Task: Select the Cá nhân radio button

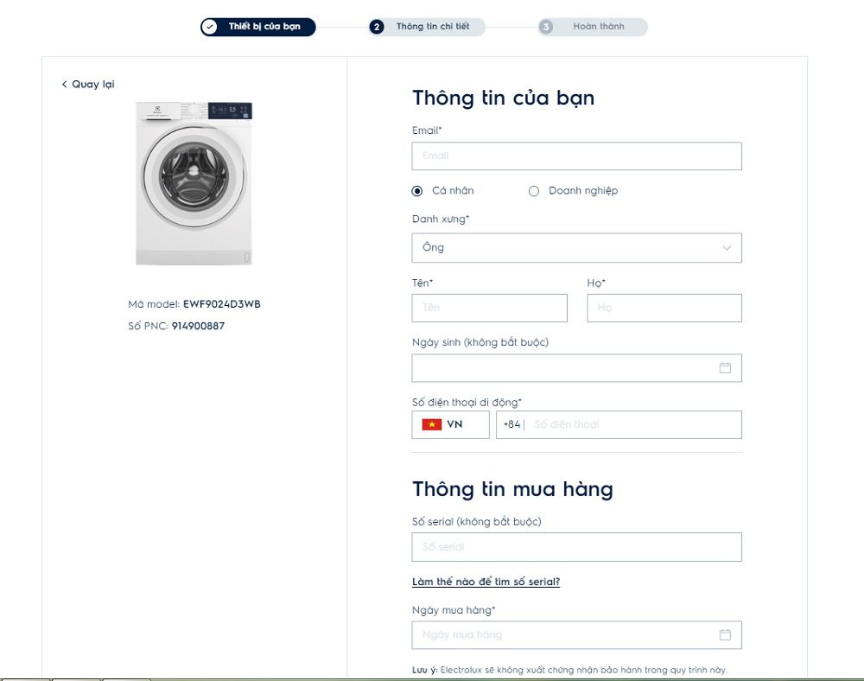Action: point(417,191)
